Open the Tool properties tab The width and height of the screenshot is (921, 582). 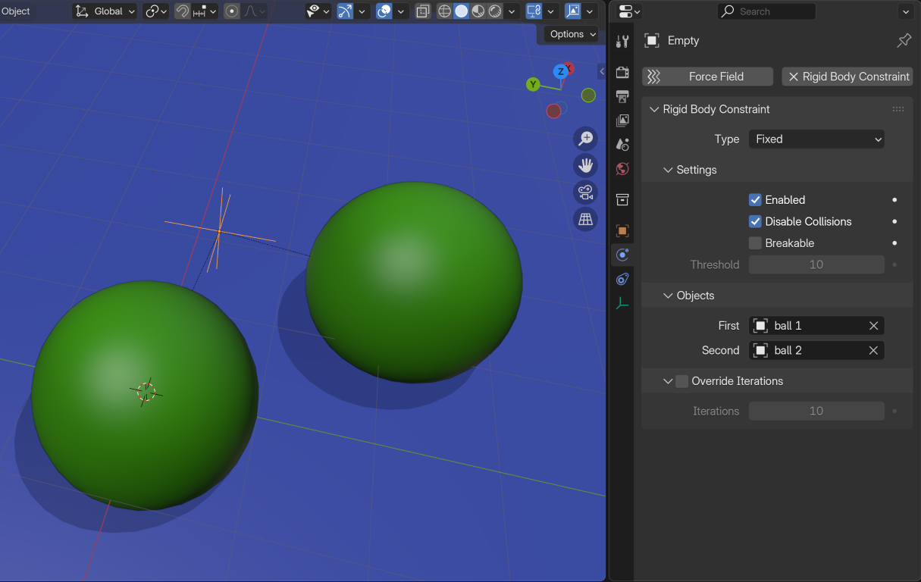point(622,42)
